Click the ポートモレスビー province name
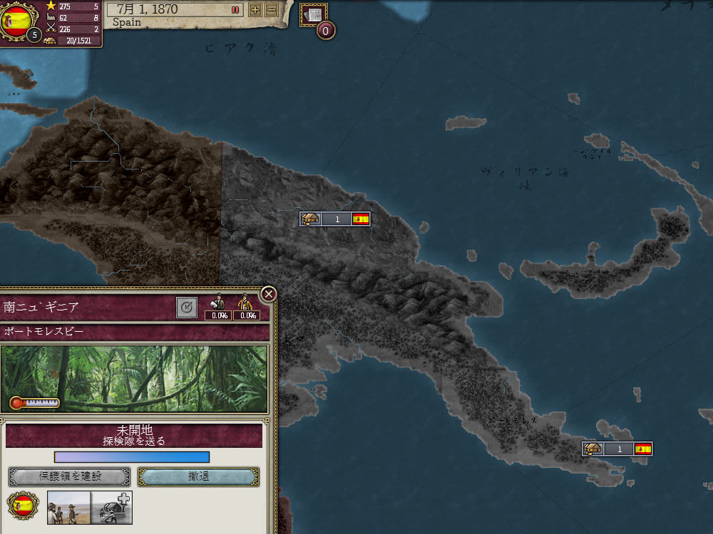Image resolution: width=713 pixels, height=534 pixels. tap(43, 332)
